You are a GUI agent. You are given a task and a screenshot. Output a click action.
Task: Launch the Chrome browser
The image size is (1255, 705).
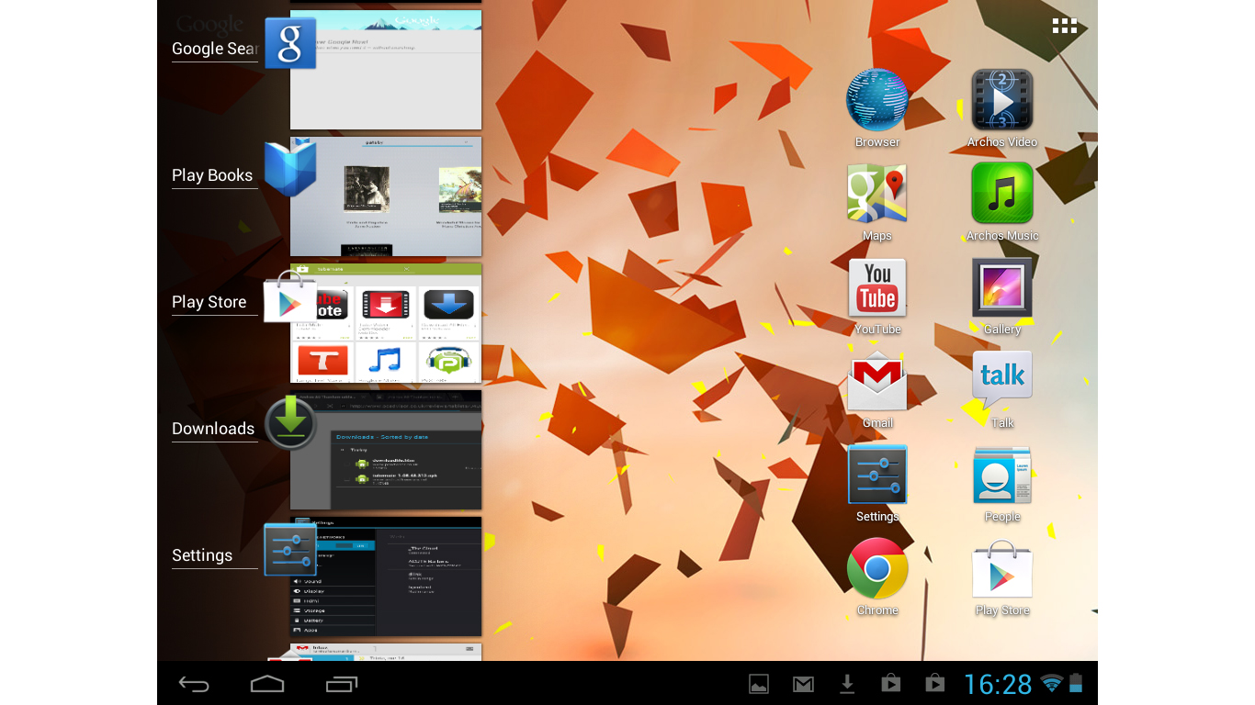(x=877, y=576)
